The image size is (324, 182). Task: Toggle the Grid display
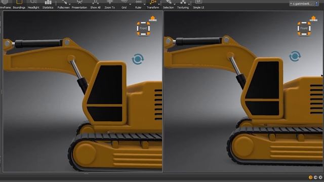click(x=124, y=5)
